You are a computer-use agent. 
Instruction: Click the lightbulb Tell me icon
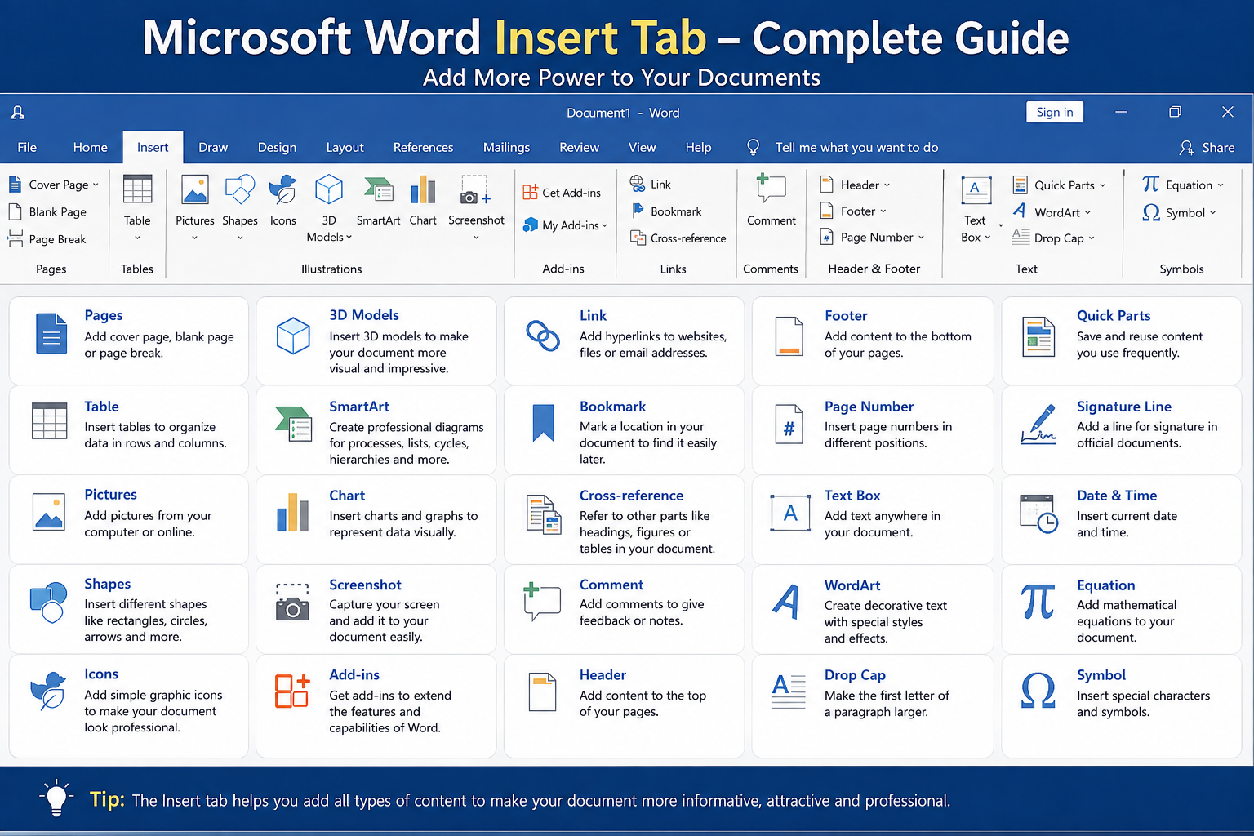754,147
